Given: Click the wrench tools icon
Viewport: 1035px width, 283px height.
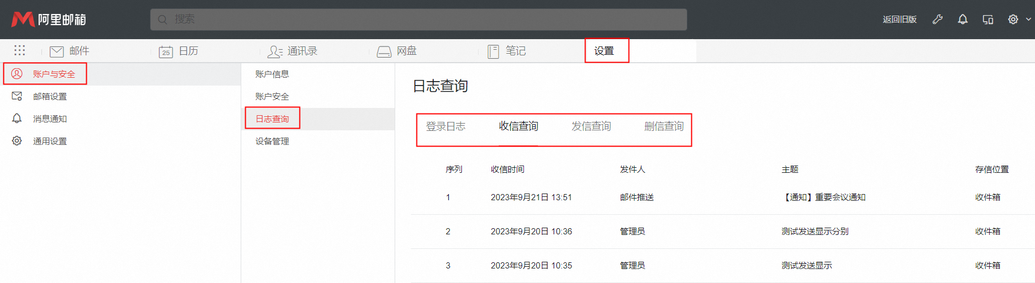Looking at the screenshot, I should point(938,20).
